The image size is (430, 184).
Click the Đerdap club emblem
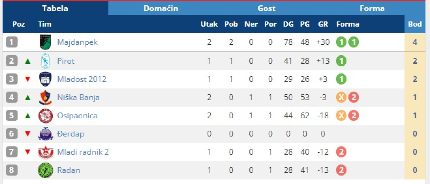(x=45, y=134)
